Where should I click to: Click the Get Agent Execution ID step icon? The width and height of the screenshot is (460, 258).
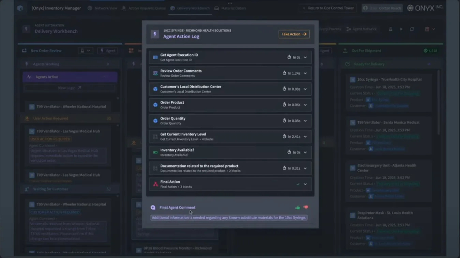(x=155, y=57)
